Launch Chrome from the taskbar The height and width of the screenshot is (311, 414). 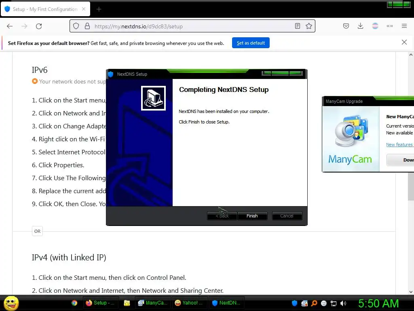click(x=74, y=303)
